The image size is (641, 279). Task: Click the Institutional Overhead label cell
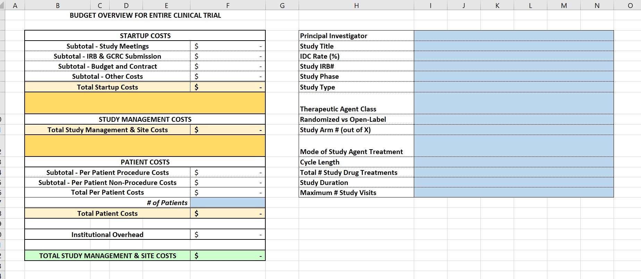click(x=108, y=235)
